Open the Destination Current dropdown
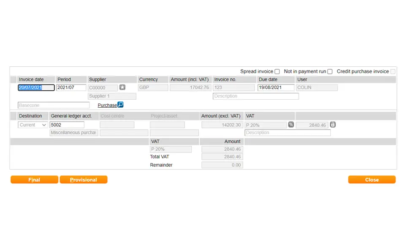 pos(33,125)
